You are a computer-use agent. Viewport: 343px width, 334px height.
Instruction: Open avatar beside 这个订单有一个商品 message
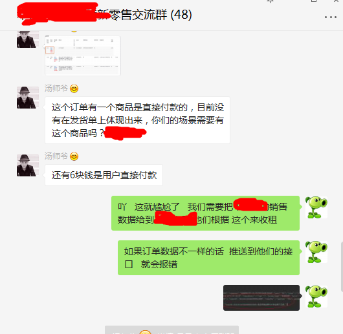(28, 98)
